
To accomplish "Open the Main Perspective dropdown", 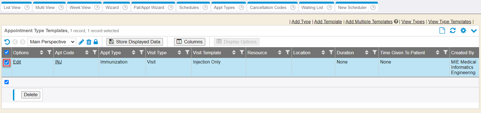I will point(52,42).
